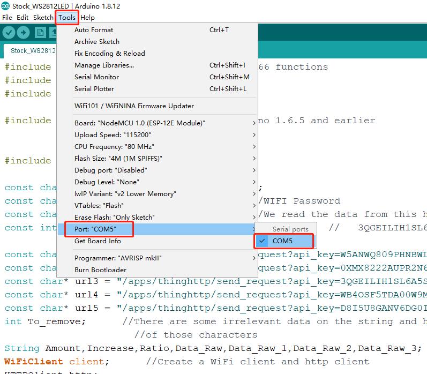Open the Sketch menu
This screenshot has height=374, width=427.
pos(43,17)
